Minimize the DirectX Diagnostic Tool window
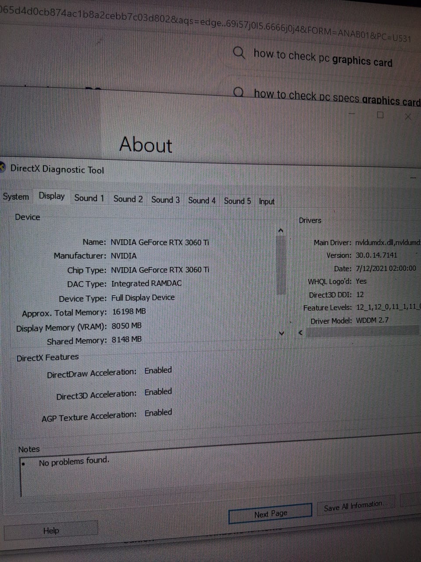 tap(414, 177)
